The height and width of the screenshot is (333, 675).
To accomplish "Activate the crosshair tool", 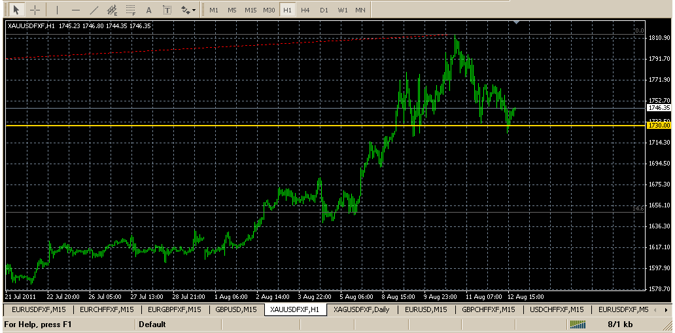I will click(x=35, y=10).
